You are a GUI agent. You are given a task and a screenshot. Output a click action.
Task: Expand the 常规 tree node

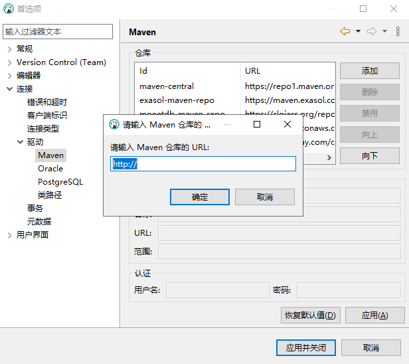click(x=10, y=49)
